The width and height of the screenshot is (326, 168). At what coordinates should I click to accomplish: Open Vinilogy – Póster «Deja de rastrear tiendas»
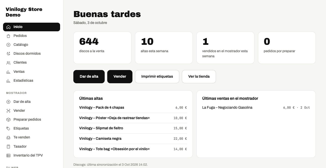click(x=133, y=118)
